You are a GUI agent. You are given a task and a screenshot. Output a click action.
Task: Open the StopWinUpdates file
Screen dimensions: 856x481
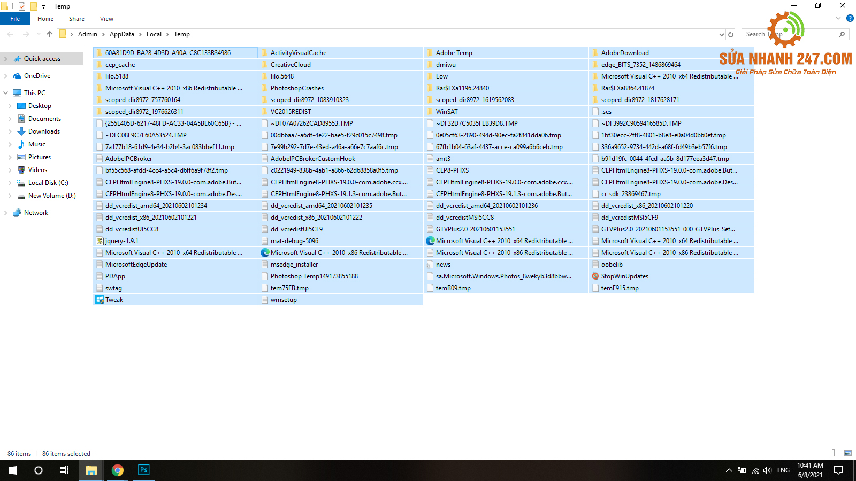tap(624, 276)
